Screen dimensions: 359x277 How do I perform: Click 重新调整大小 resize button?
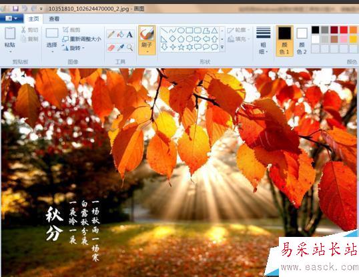[x=81, y=39]
